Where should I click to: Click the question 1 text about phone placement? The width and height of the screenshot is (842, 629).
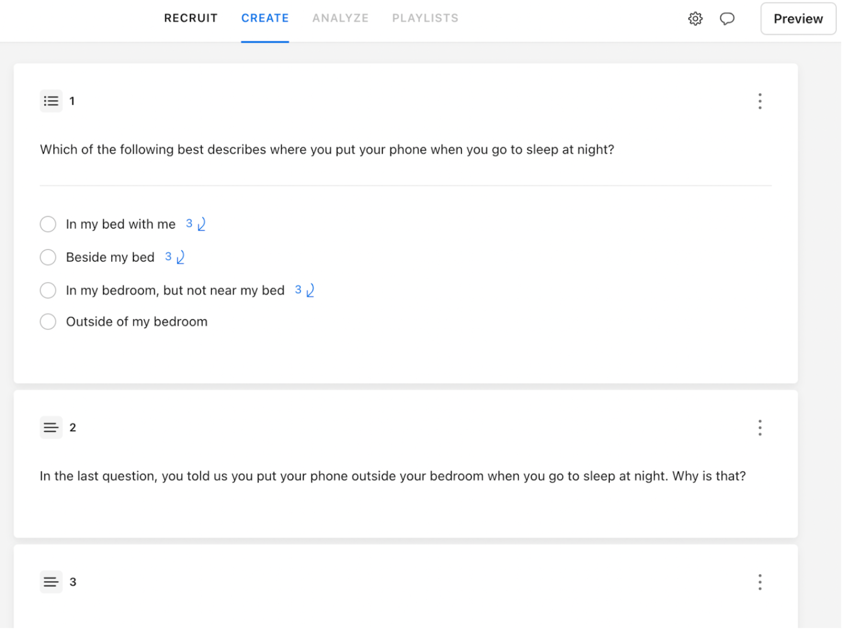click(327, 150)
